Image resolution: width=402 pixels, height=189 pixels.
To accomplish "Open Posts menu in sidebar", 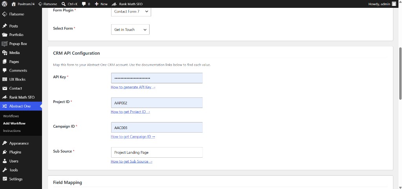I will pyautogui.click(x=14, y=26).
